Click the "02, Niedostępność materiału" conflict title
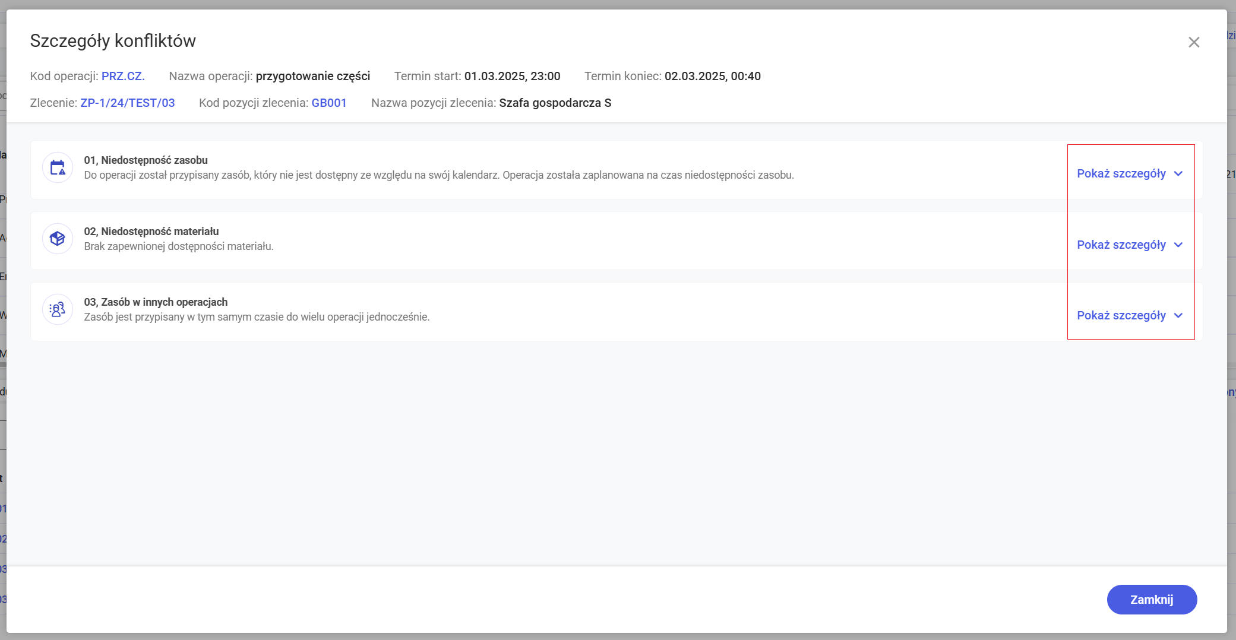 [151, 232]
